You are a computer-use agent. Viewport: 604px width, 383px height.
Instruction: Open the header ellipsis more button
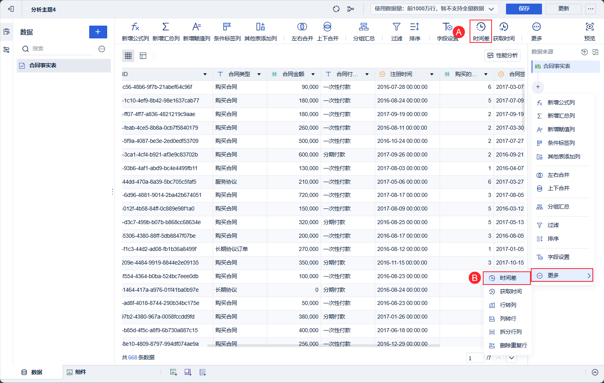pyautogui.click(x=591, y=9)
